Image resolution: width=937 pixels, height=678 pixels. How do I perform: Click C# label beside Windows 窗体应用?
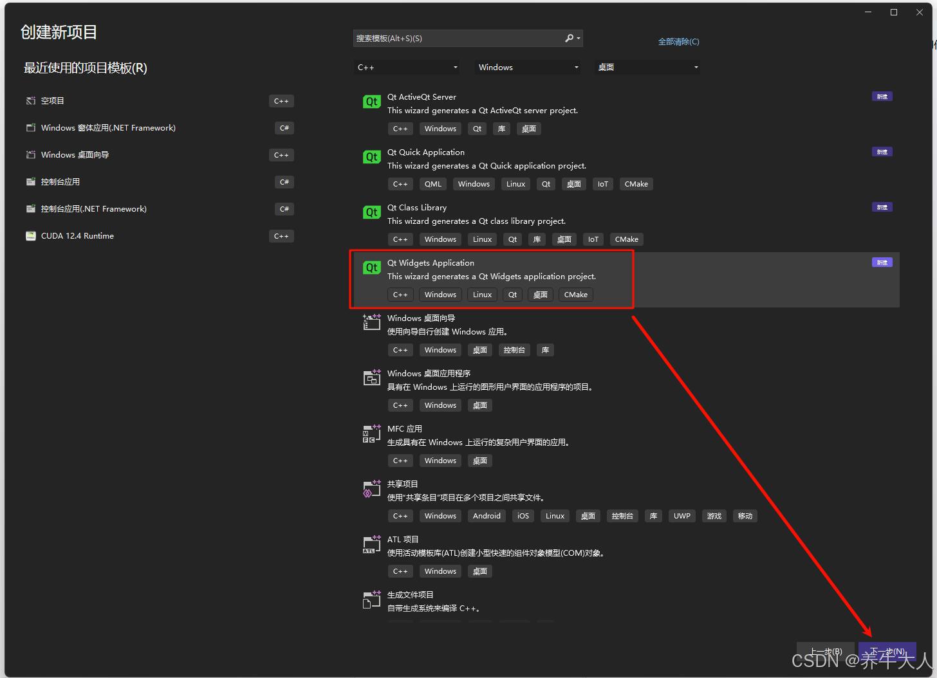click(x=284, y=128)
